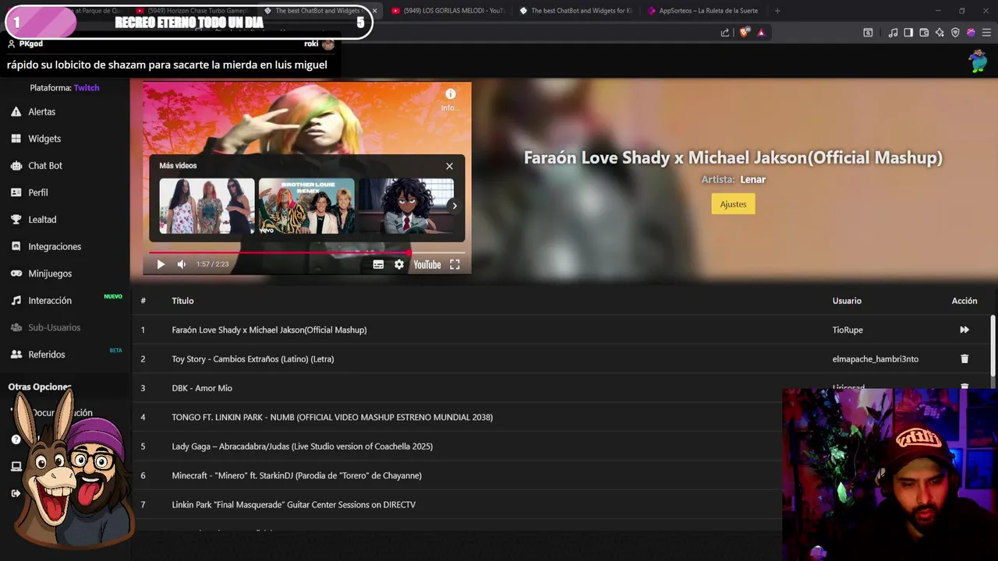Select Toy Story - Cambios Extraños title

point(253,359)
